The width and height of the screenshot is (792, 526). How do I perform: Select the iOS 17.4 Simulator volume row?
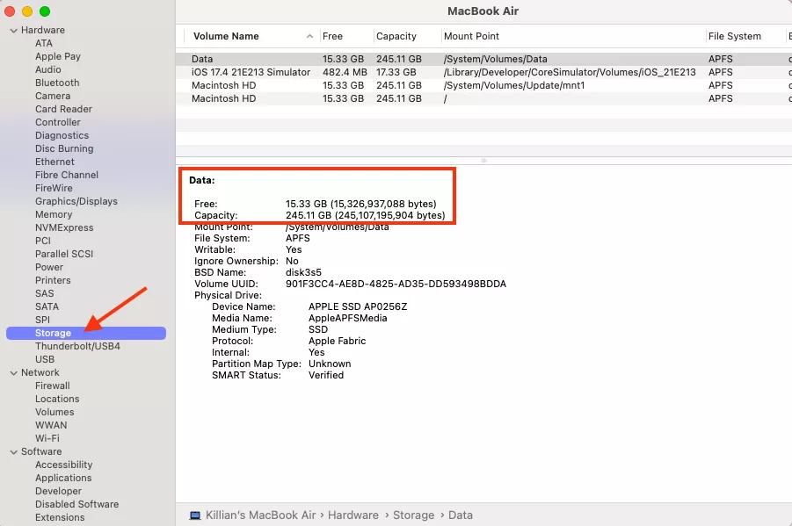click(251, 72)
